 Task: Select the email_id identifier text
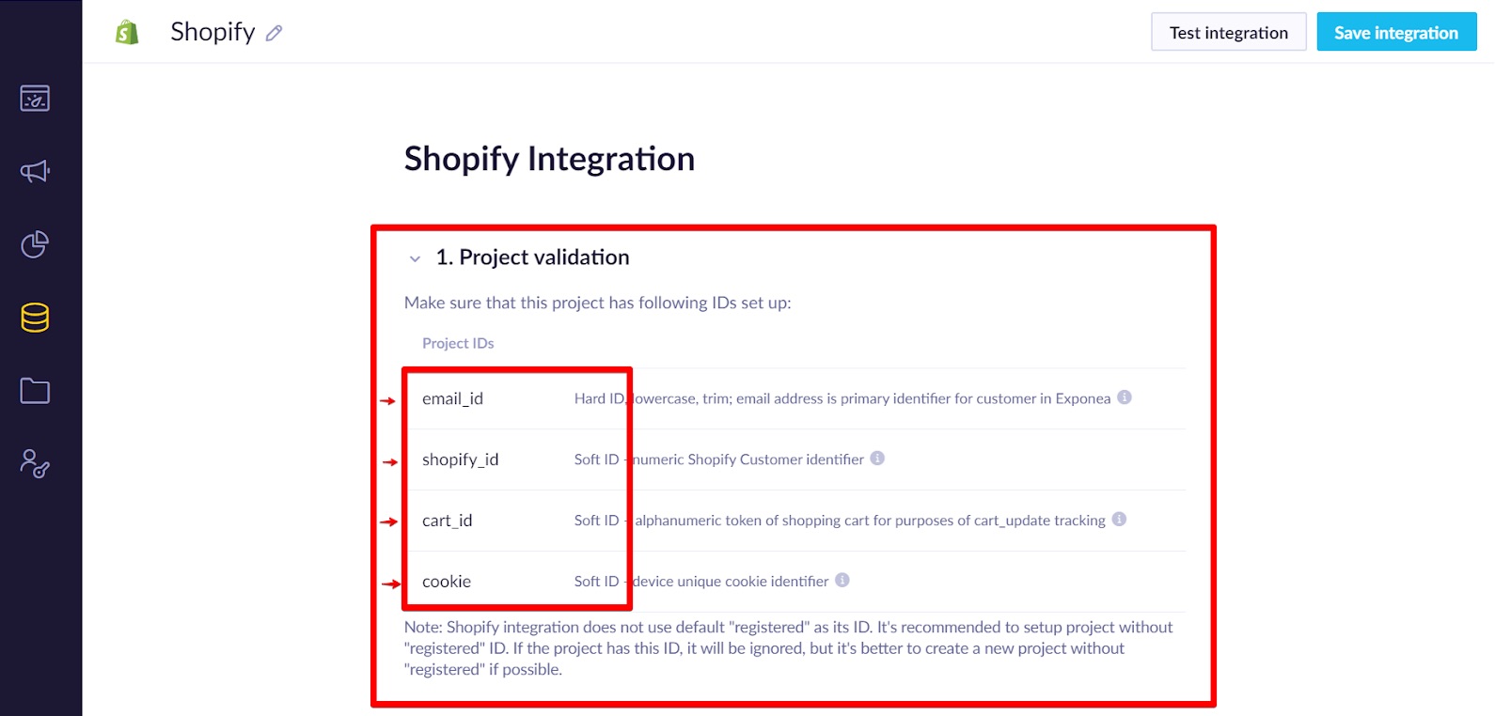(x=452, y=398)
